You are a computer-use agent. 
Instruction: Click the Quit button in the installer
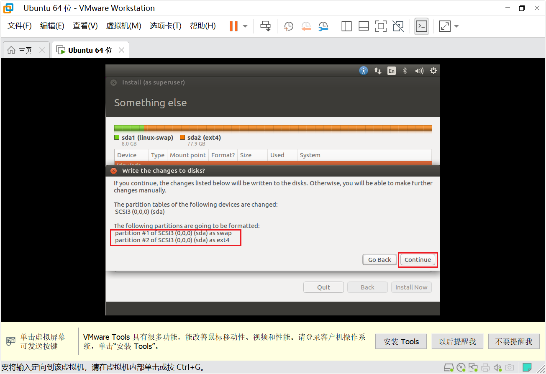tap(323, 287)
